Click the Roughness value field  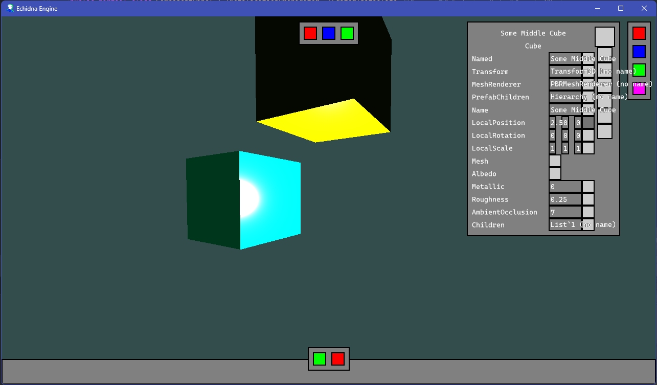coord(565,199)
